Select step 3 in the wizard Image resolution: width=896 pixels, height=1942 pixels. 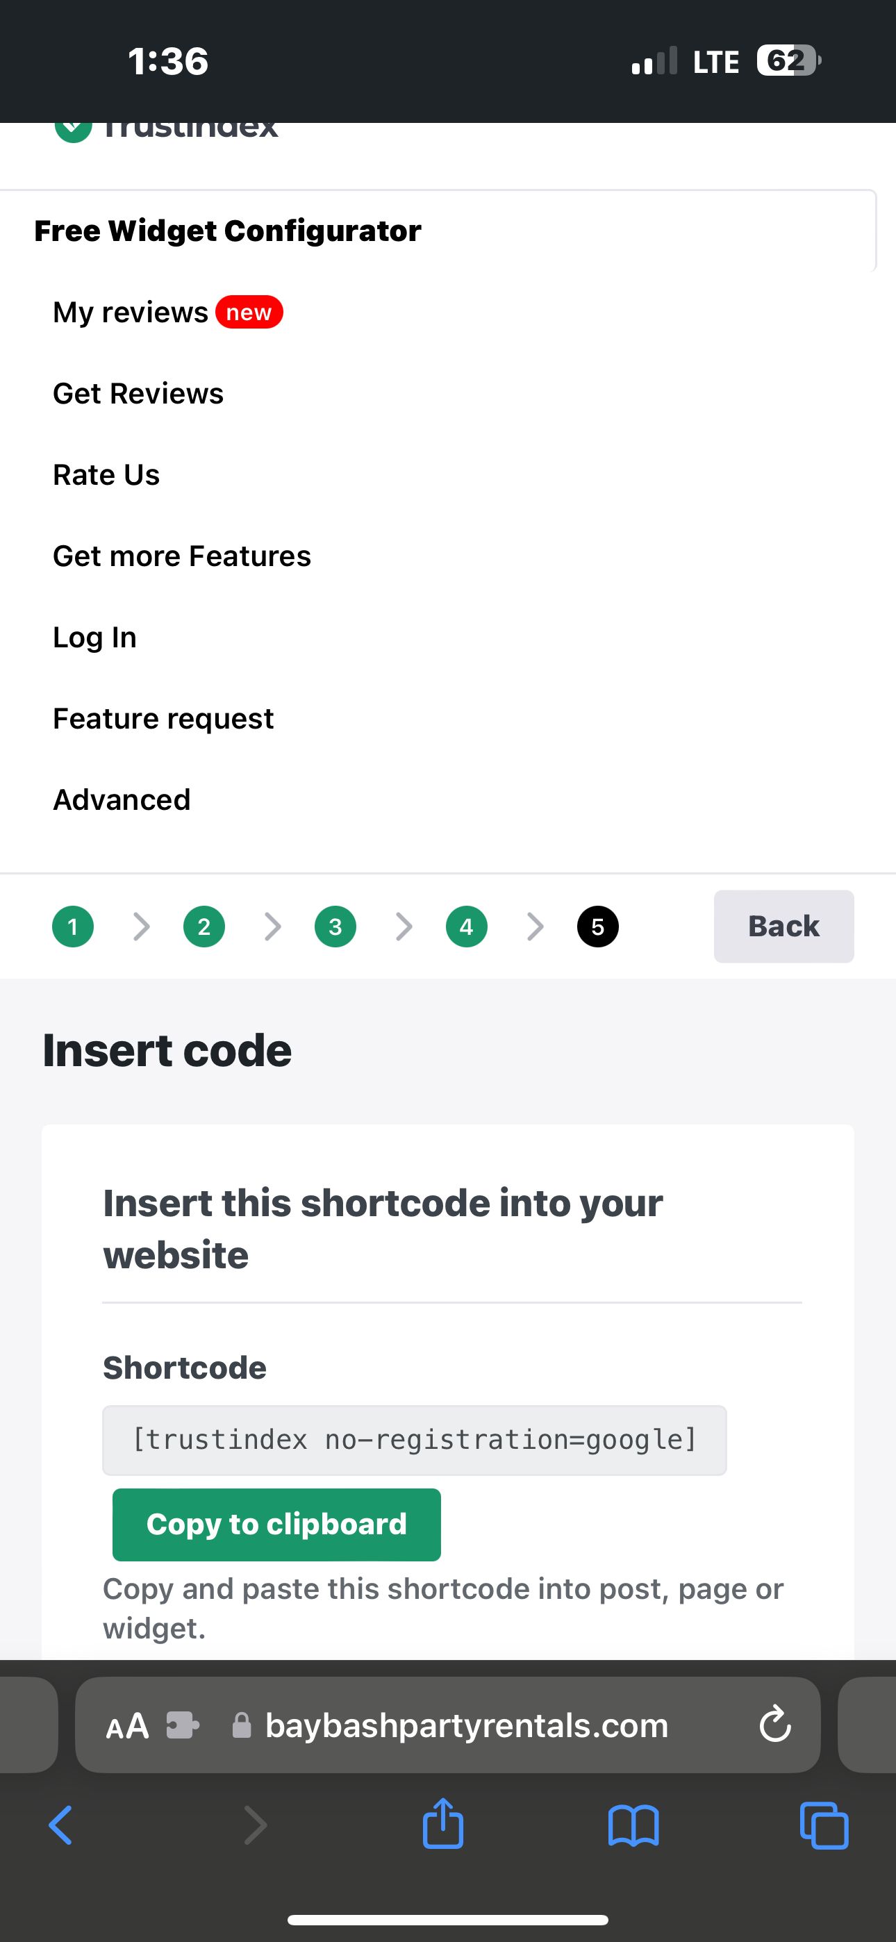pyautogui.click(x=335, y=927)
